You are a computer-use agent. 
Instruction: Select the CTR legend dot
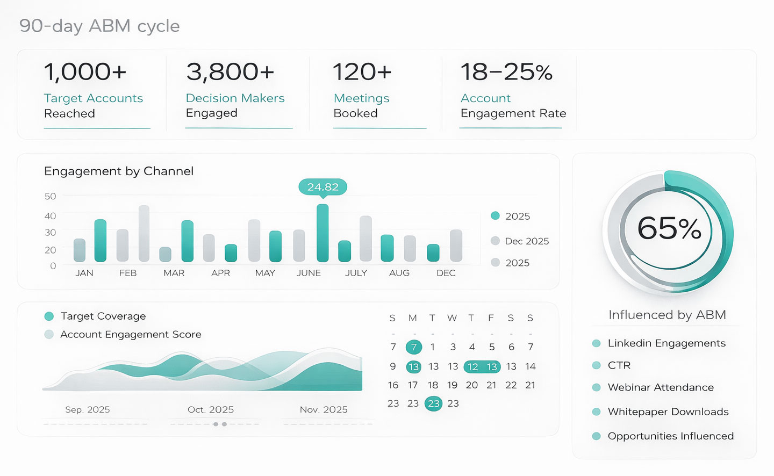[596, 365]
